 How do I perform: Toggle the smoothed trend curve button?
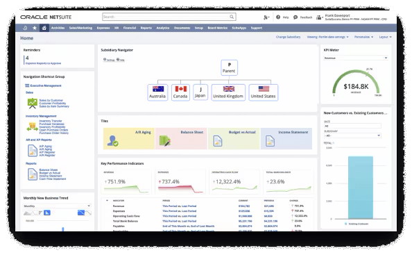[88, 213]
